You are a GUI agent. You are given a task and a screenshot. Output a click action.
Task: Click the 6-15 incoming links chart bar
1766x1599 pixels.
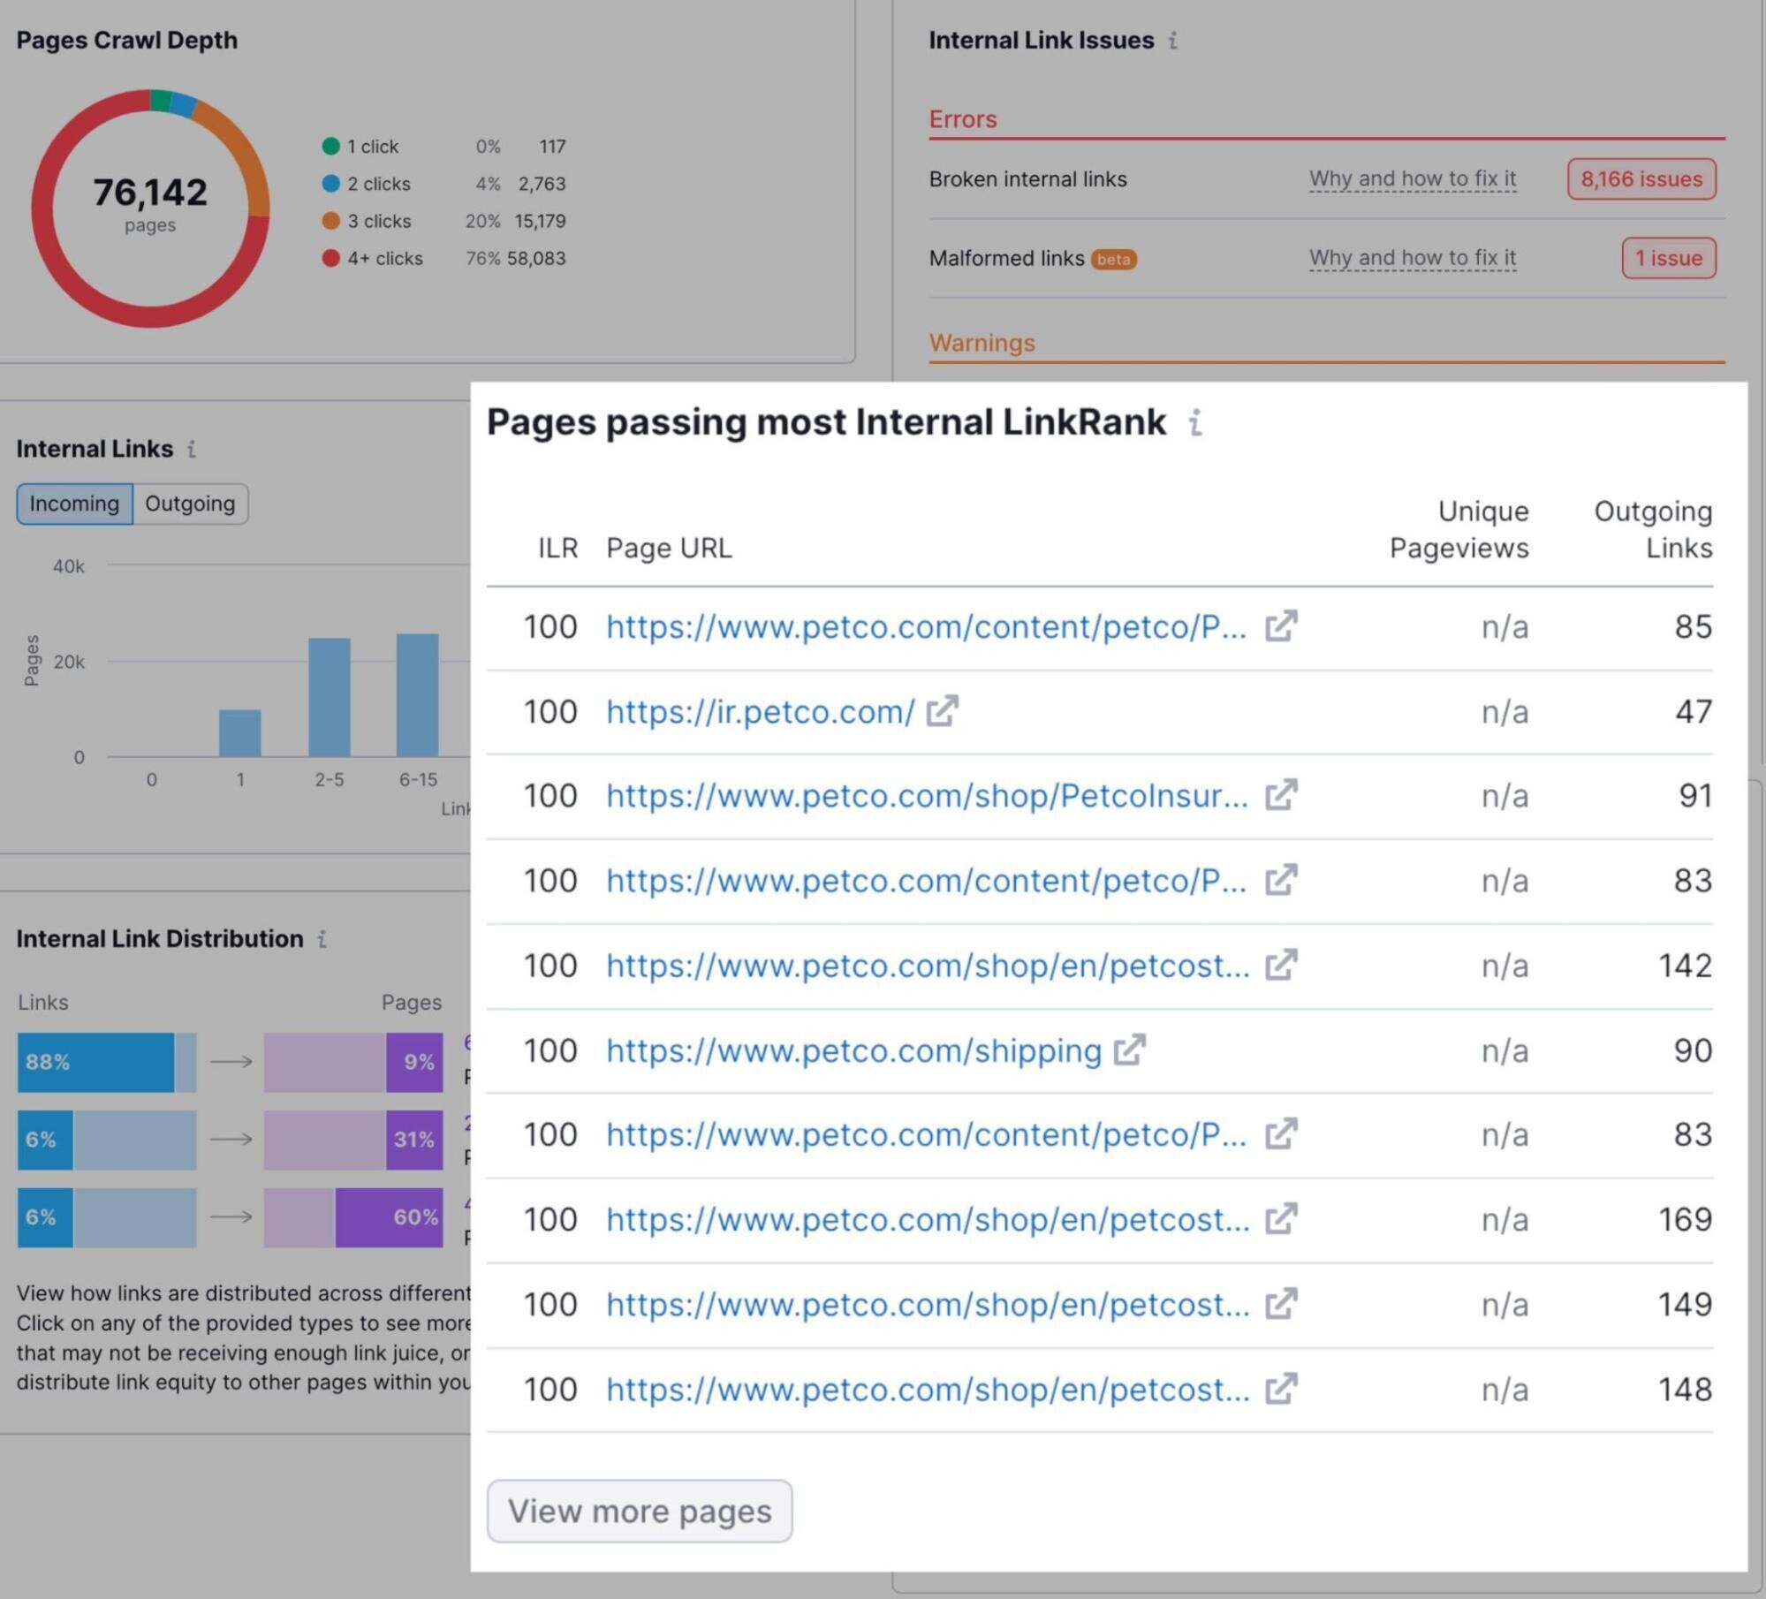tap(417, 694)
